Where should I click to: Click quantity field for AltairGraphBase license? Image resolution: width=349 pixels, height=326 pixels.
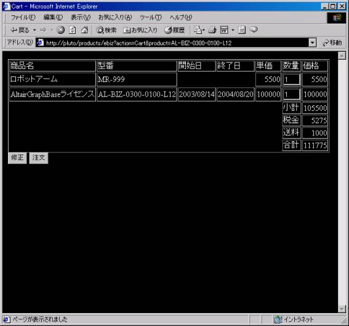coord(292,94)
